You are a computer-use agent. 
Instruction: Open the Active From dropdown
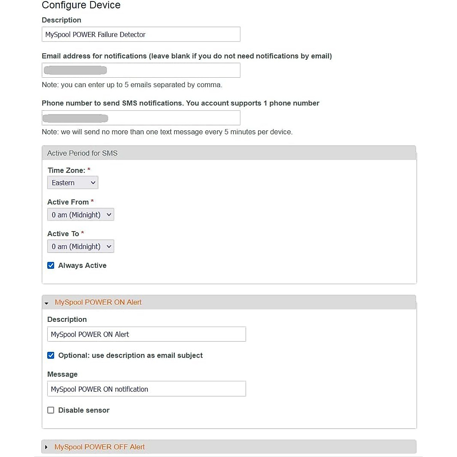[80, 215]
